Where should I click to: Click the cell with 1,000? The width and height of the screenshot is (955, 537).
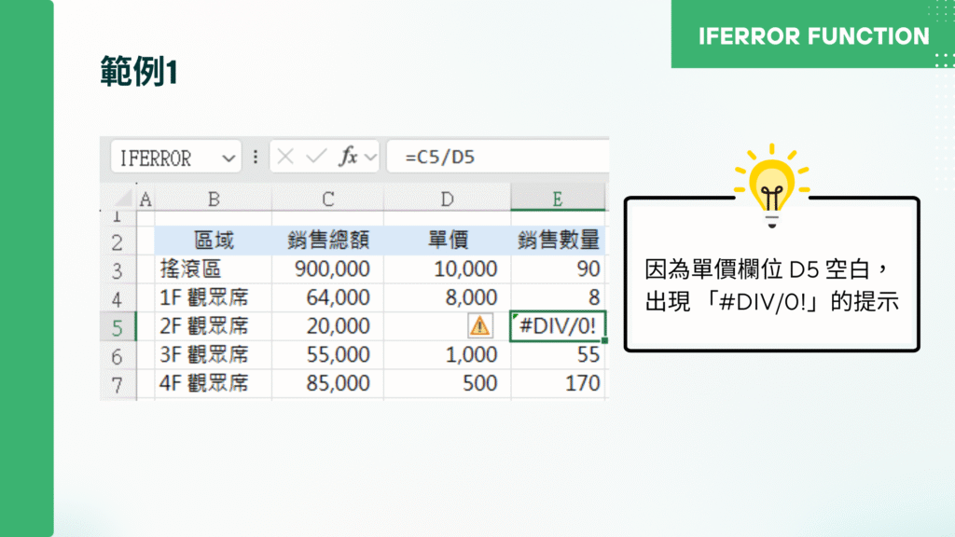click(x=447, y=355)
